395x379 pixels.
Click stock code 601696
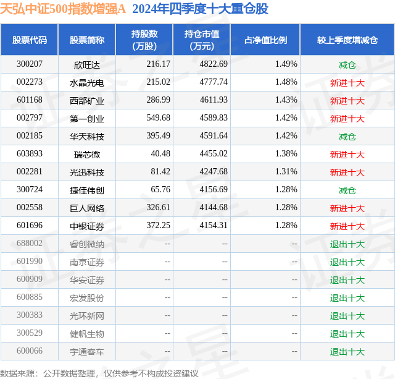pos(30,225)
